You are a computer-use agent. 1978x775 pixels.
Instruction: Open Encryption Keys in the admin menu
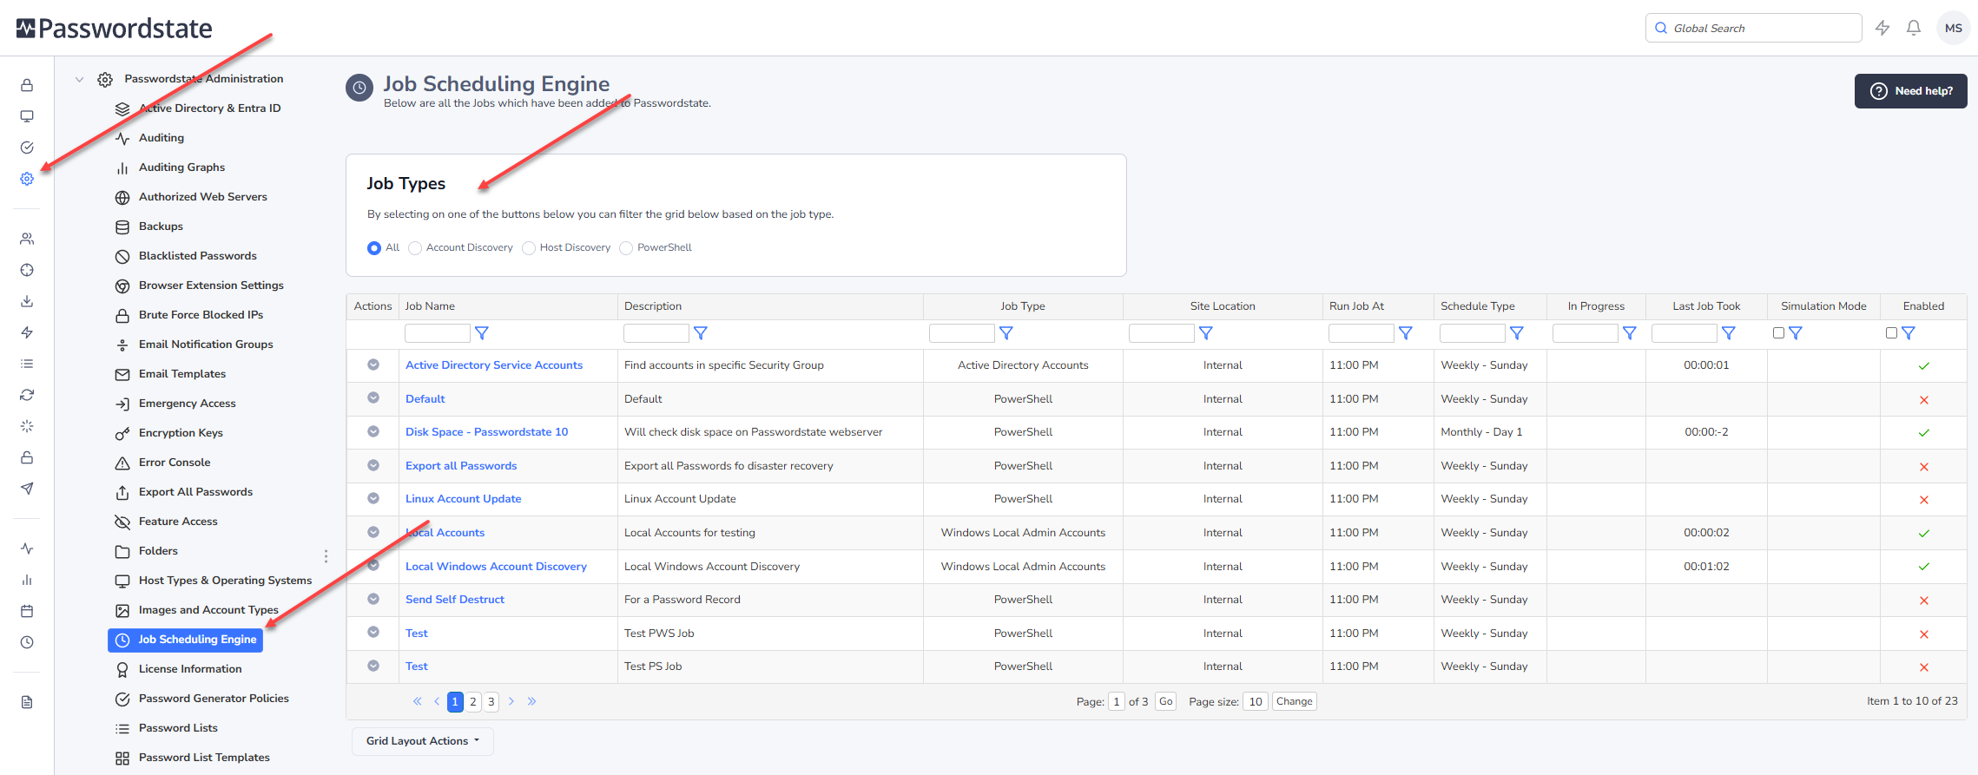[x=181, y=433]
